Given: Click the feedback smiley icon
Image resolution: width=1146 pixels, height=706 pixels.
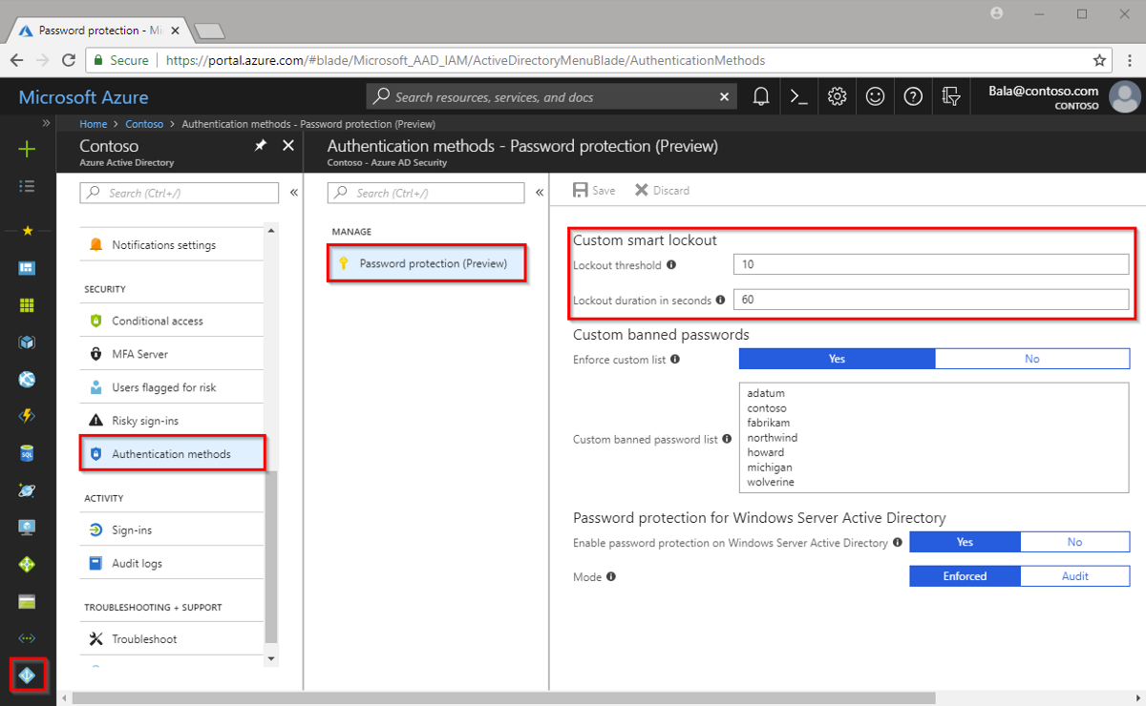Looking at the screenshot, I should 875,96.
